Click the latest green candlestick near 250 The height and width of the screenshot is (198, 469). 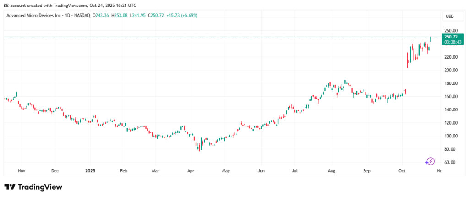click(431, 38)
